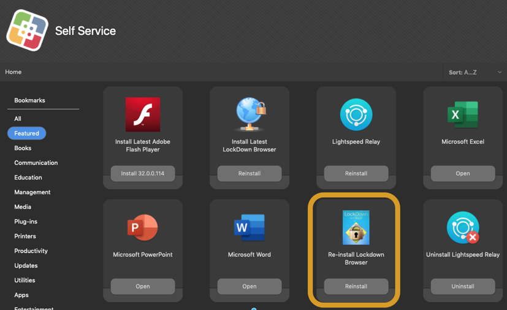Screen dimensions: 507x310
Task: Install Adobe Flash Player version 32.0.0.114
Action: pos(143,173)
